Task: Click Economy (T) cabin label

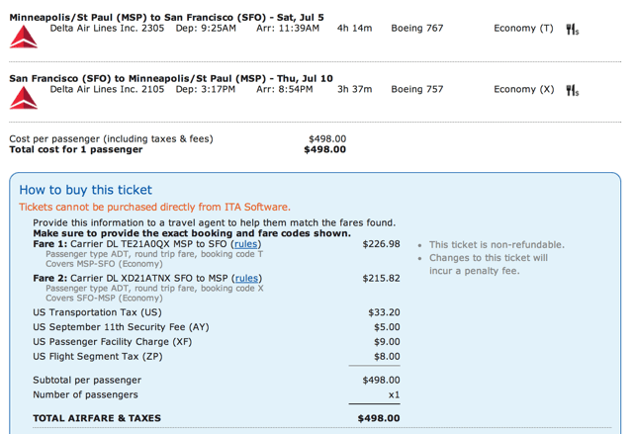Action: coord(523,29)
